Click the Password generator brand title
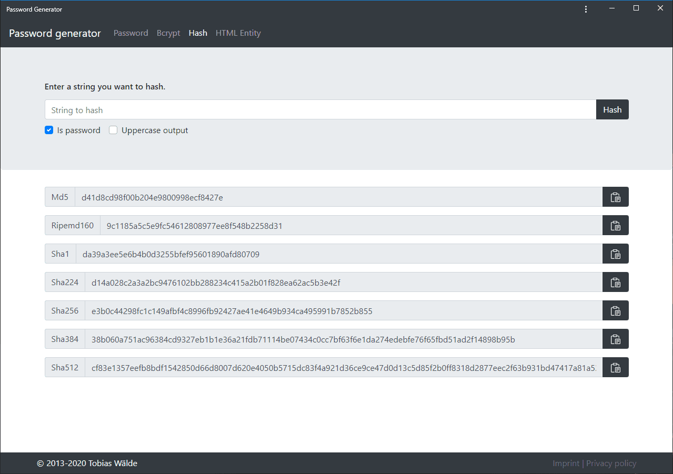The height and width of the screenshot is (474, 673). click(55, 33)
